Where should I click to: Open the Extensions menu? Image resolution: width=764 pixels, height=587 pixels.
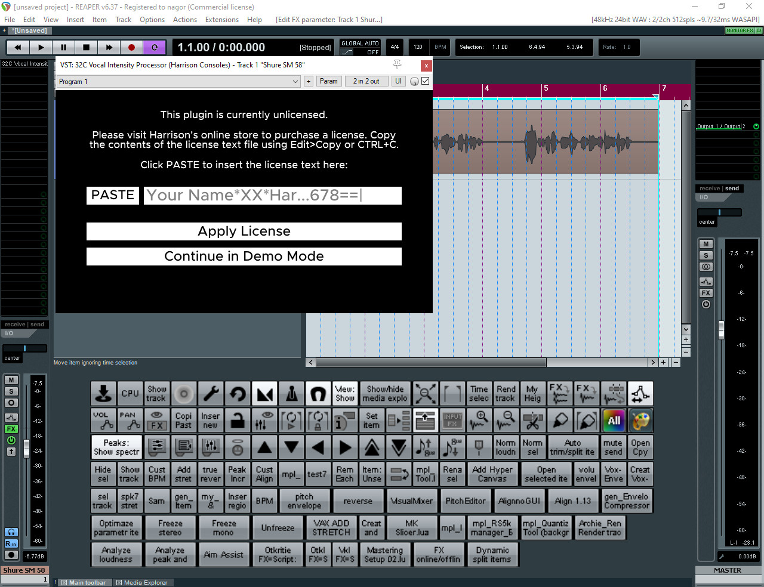[x=222, y=20]
